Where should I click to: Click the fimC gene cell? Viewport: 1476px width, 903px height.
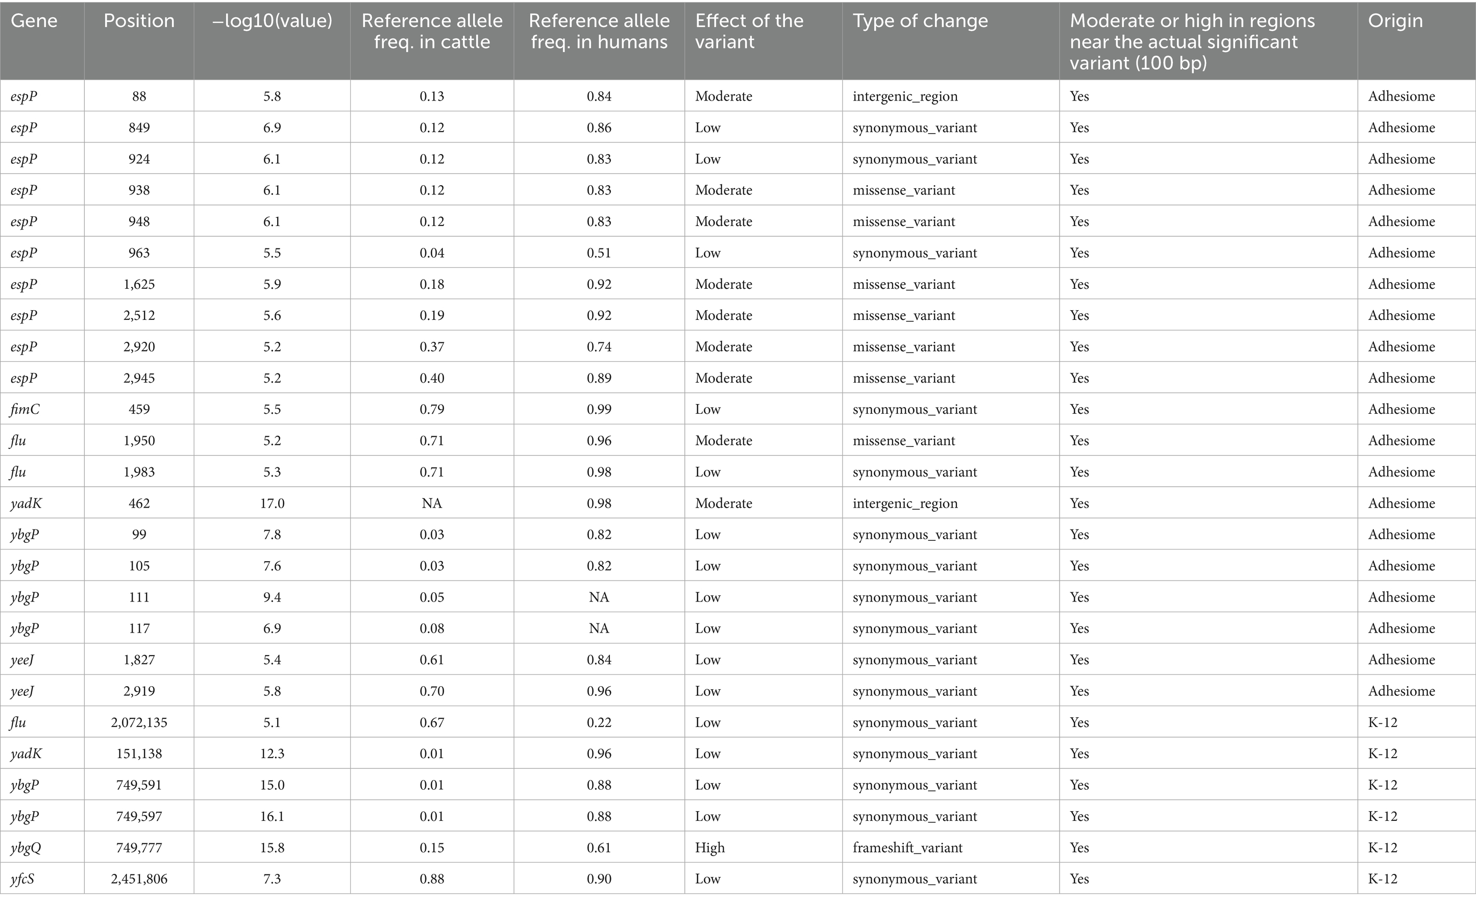(x=25, y=409)
